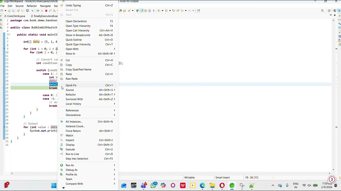The image size is (341, 191).
Task: Expand the Source submenu
Action: [x=88, y=90]
